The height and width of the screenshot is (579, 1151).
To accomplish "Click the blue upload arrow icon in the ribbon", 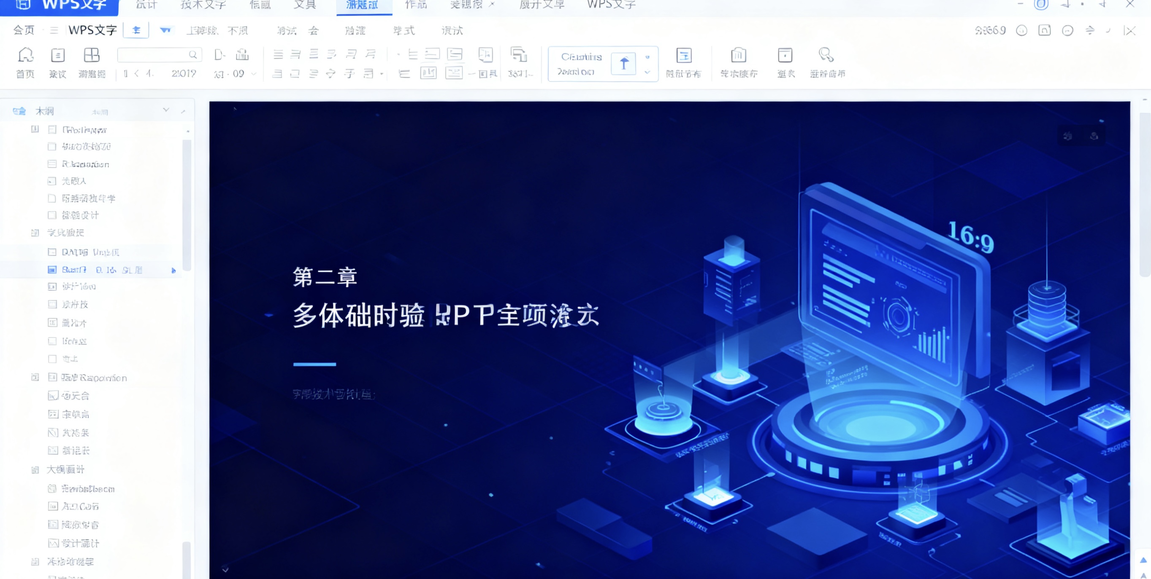I will 624,63.
